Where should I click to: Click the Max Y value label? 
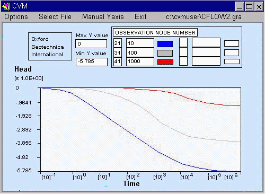92,36
